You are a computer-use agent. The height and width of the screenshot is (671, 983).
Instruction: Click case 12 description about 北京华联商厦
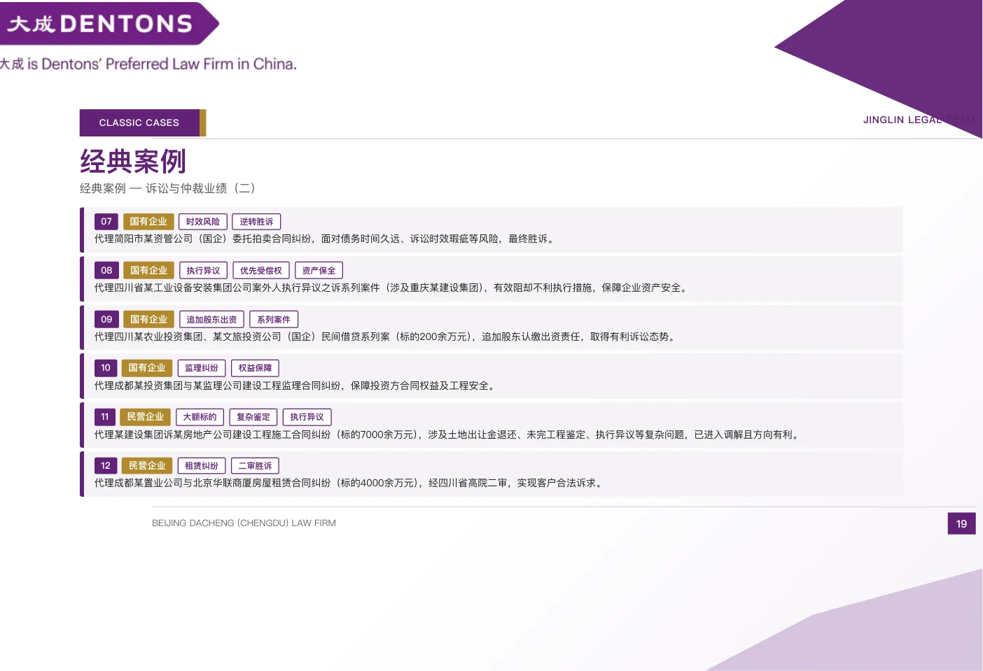(x=350, y=483)
